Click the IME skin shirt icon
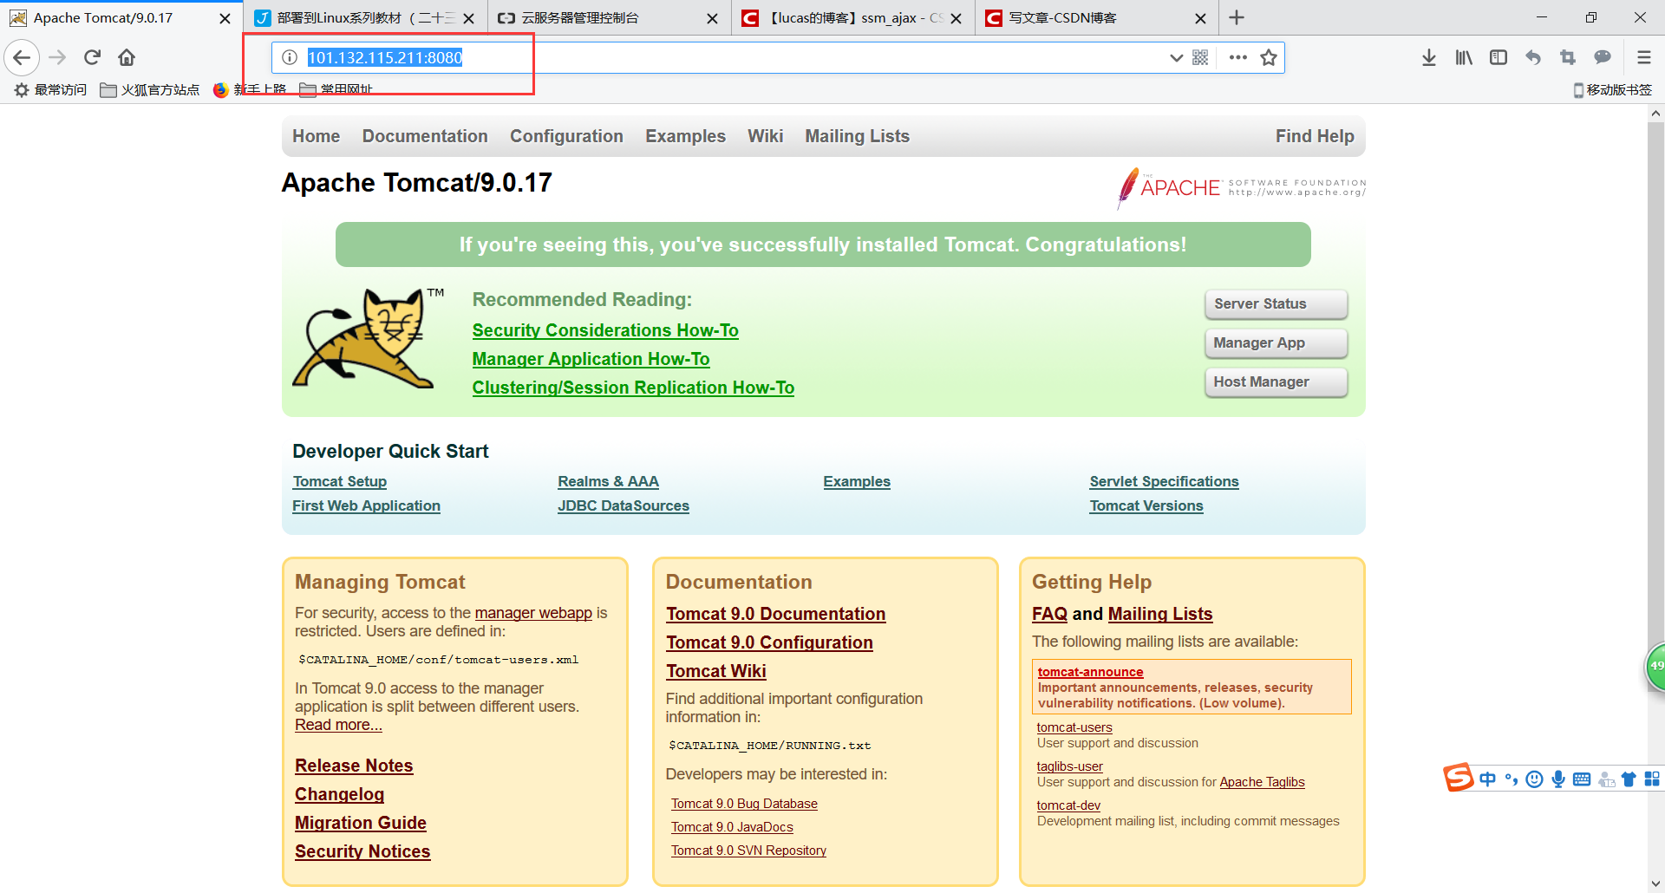The width and height of the screenshot is (1665, 893). point(1629,779)
